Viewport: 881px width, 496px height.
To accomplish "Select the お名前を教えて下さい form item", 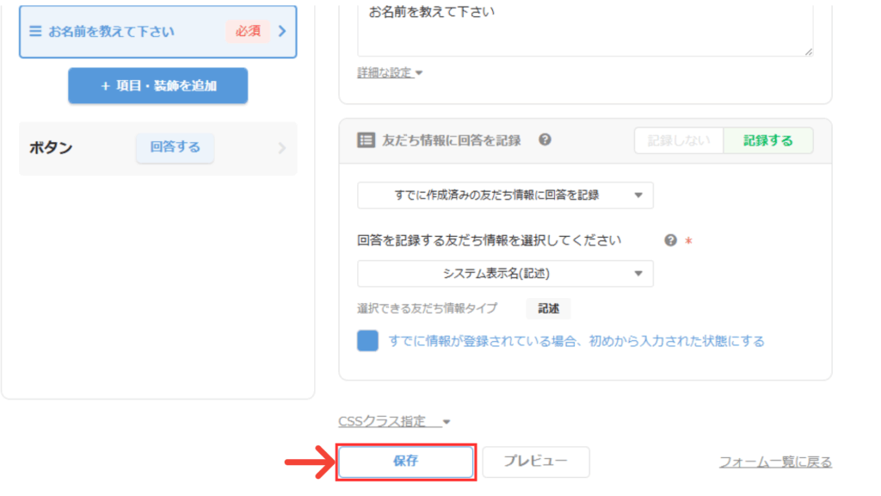I will tap(129, 32).
